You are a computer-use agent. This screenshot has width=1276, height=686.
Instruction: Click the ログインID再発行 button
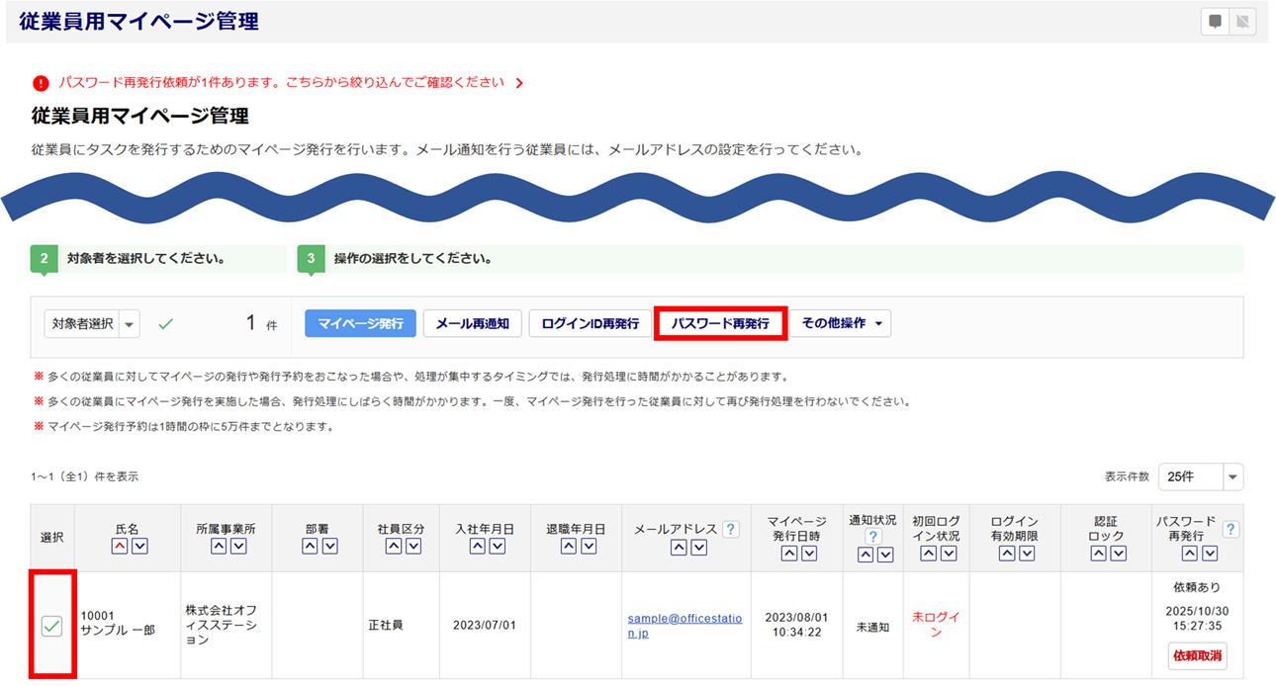tap(590, 323)
